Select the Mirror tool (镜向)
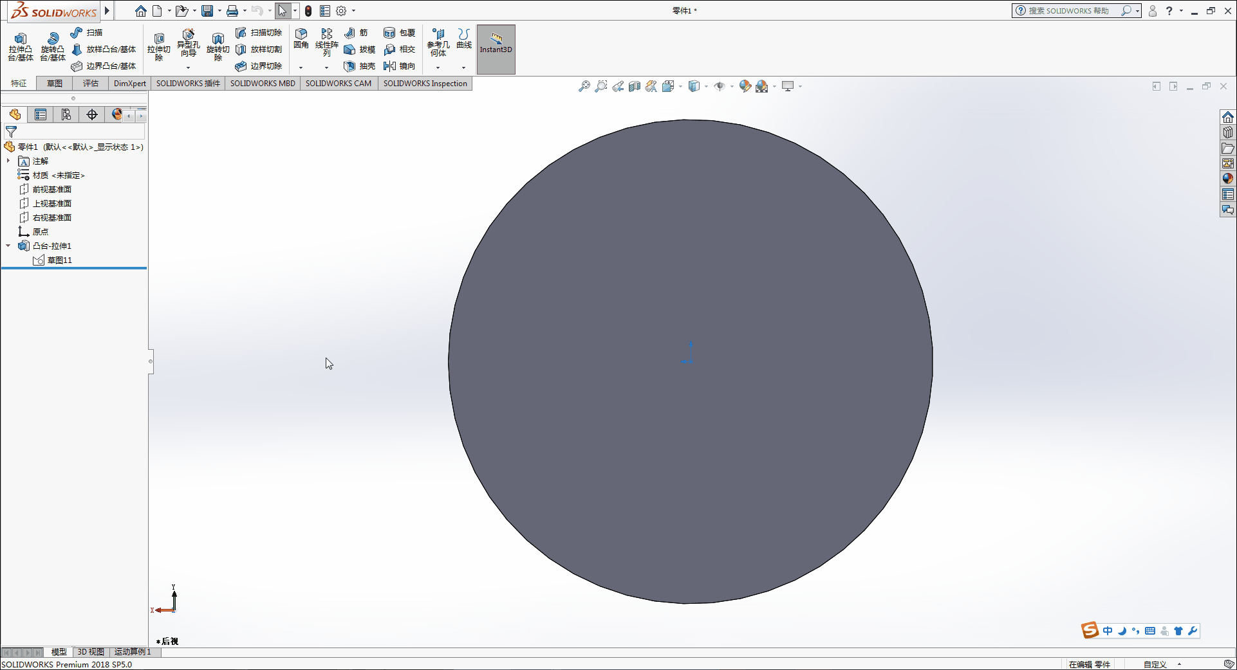 [399, 66]
